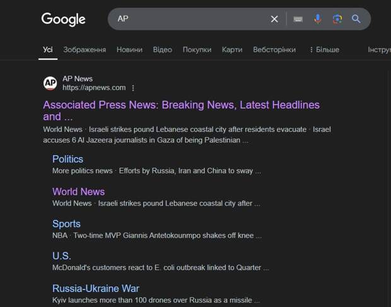
Task: Open the Russia-Ukraine War sitelink
Action: pos(95,288)
